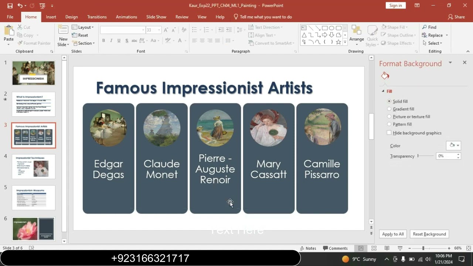The width and height of the screenshot is (473, 266).
Task: Click Start From Beginning presentation icon
Action: (x=42, y=6)
